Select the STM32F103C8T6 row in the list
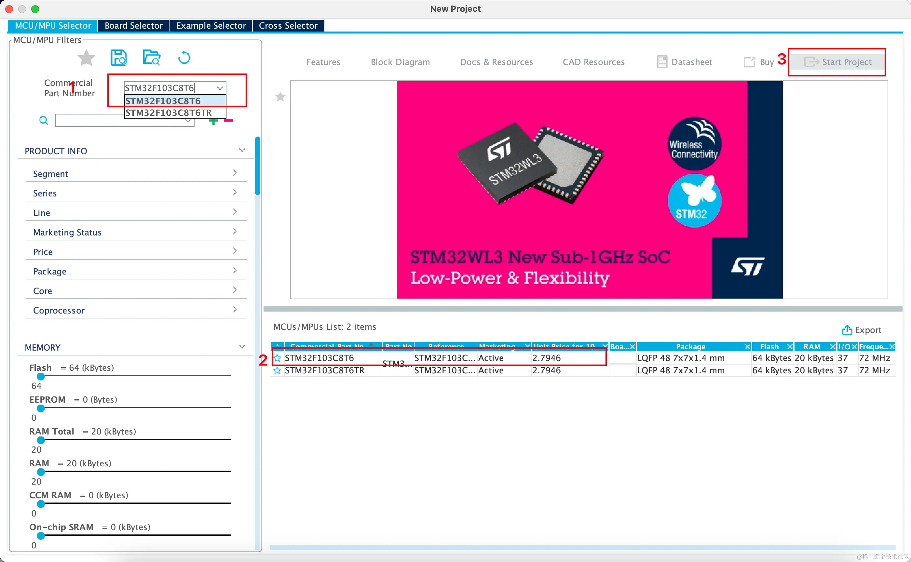The height and width of the screenshot is (562, 911). tap(583, 358)
